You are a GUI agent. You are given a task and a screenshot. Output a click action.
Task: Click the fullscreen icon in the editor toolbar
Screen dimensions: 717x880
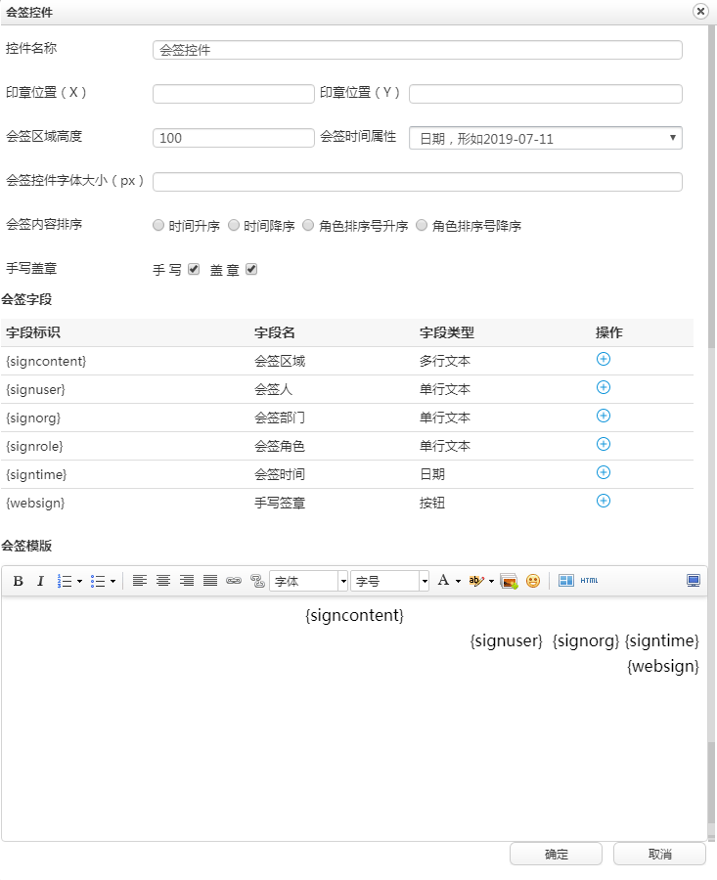(694, 581)
